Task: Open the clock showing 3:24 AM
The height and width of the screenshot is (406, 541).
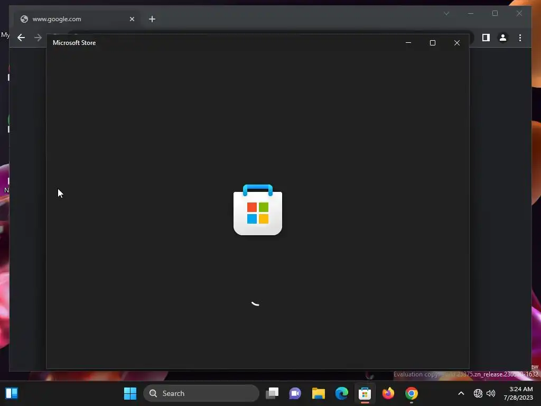Action: (x=518, y=393)
